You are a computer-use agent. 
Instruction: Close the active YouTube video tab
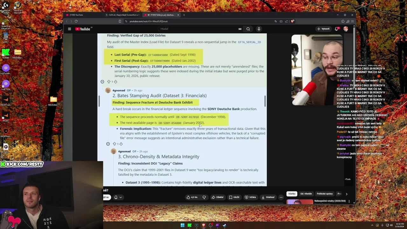(x=178, y=15)
